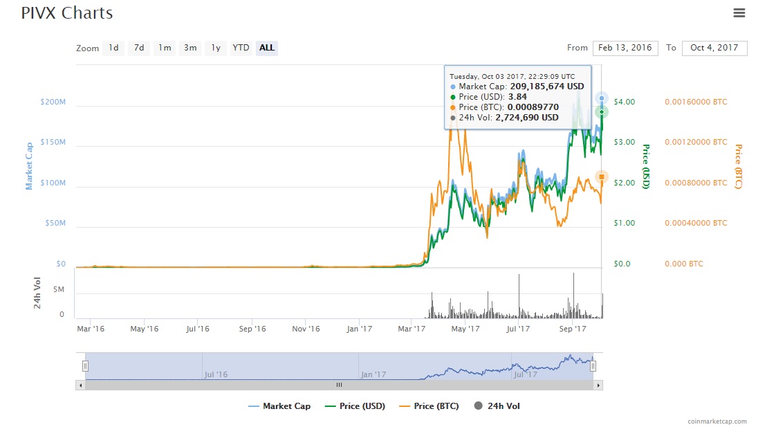This screenshot has width=776, height=427.
Task: Select the 7d zoom range
Action: point(139,48)
